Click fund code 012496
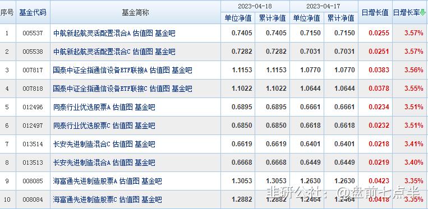 pyautogui.click(x=33, y=107)
